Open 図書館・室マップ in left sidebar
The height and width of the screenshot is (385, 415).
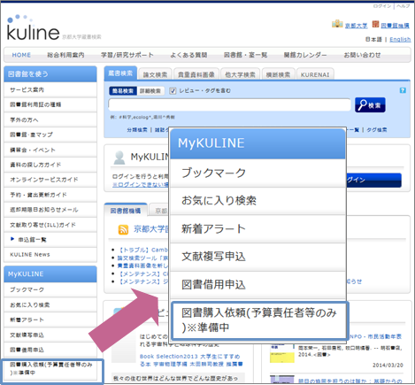point(50,135)
